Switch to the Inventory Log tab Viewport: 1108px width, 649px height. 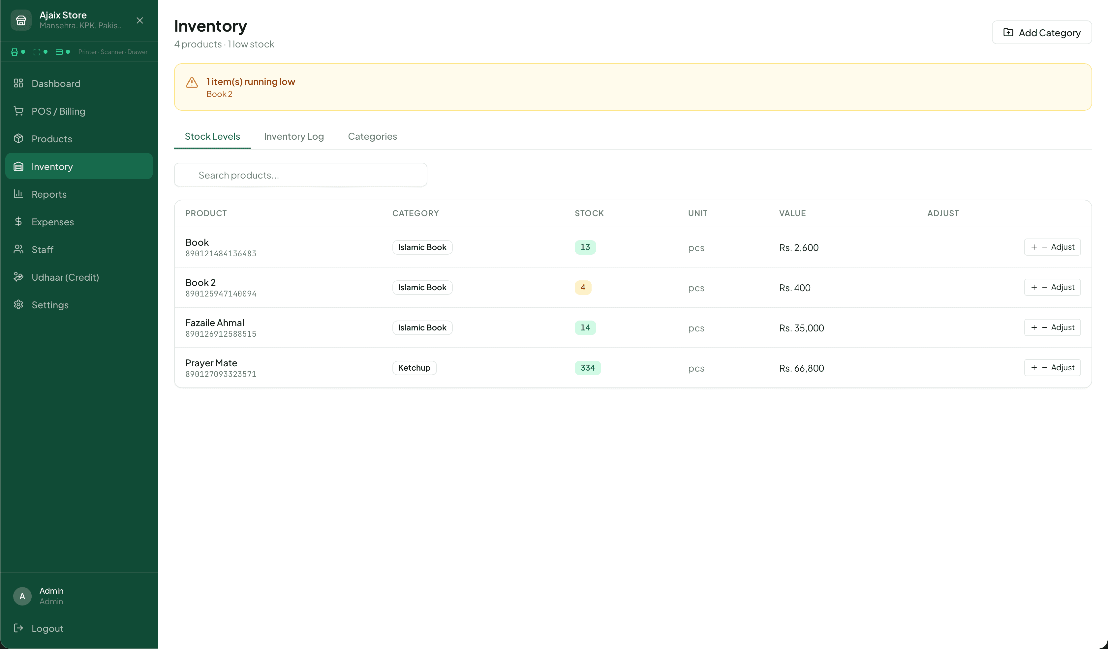click(x=294, y=136)
